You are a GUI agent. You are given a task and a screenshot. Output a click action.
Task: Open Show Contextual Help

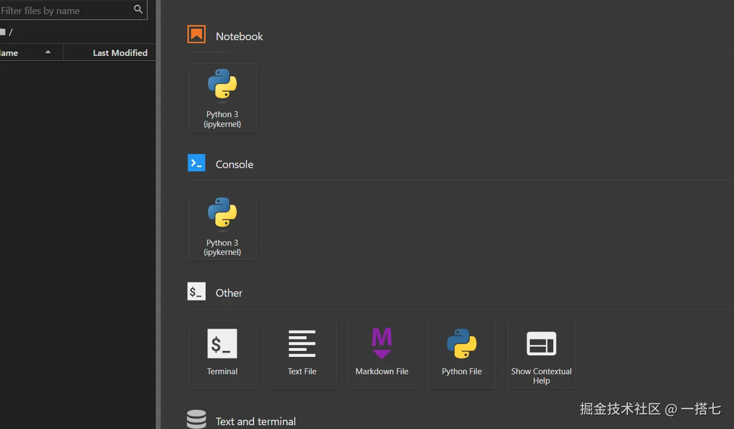coord(541,354)
